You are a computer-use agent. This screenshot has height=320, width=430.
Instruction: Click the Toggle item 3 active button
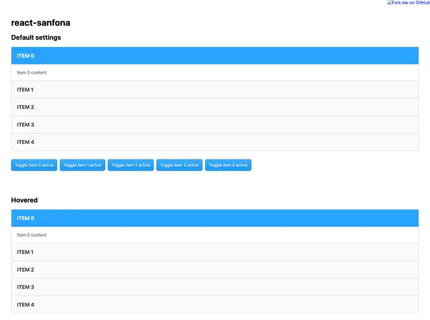tap(179, 165)
